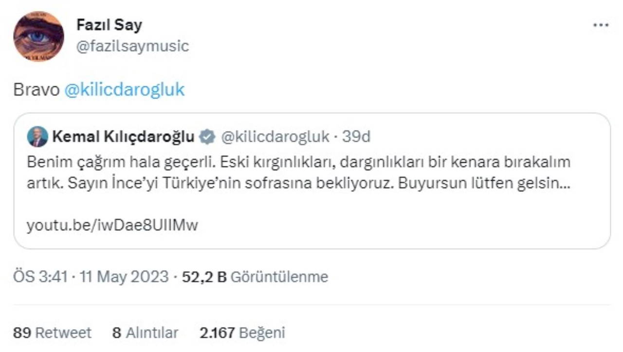Click the blue verified badge
The height and width of the screenshot is (352, 623).
208,137
